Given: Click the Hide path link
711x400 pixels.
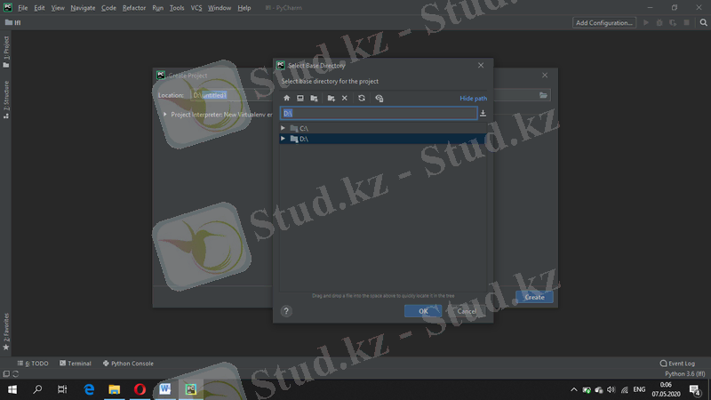Looking at the screenshot, I should (473, 99).
